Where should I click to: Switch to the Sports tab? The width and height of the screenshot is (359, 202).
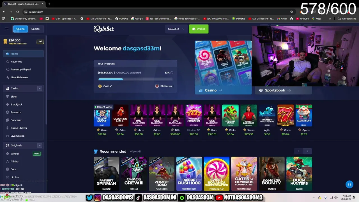35,29
